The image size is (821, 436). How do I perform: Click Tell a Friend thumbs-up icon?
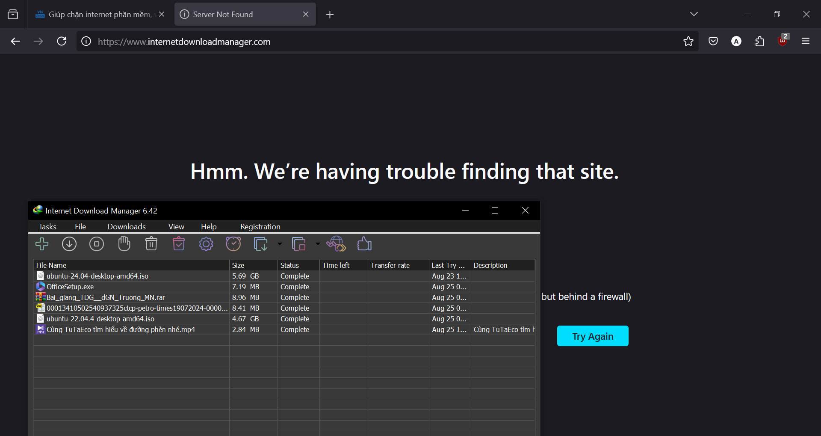pos(364,244)
